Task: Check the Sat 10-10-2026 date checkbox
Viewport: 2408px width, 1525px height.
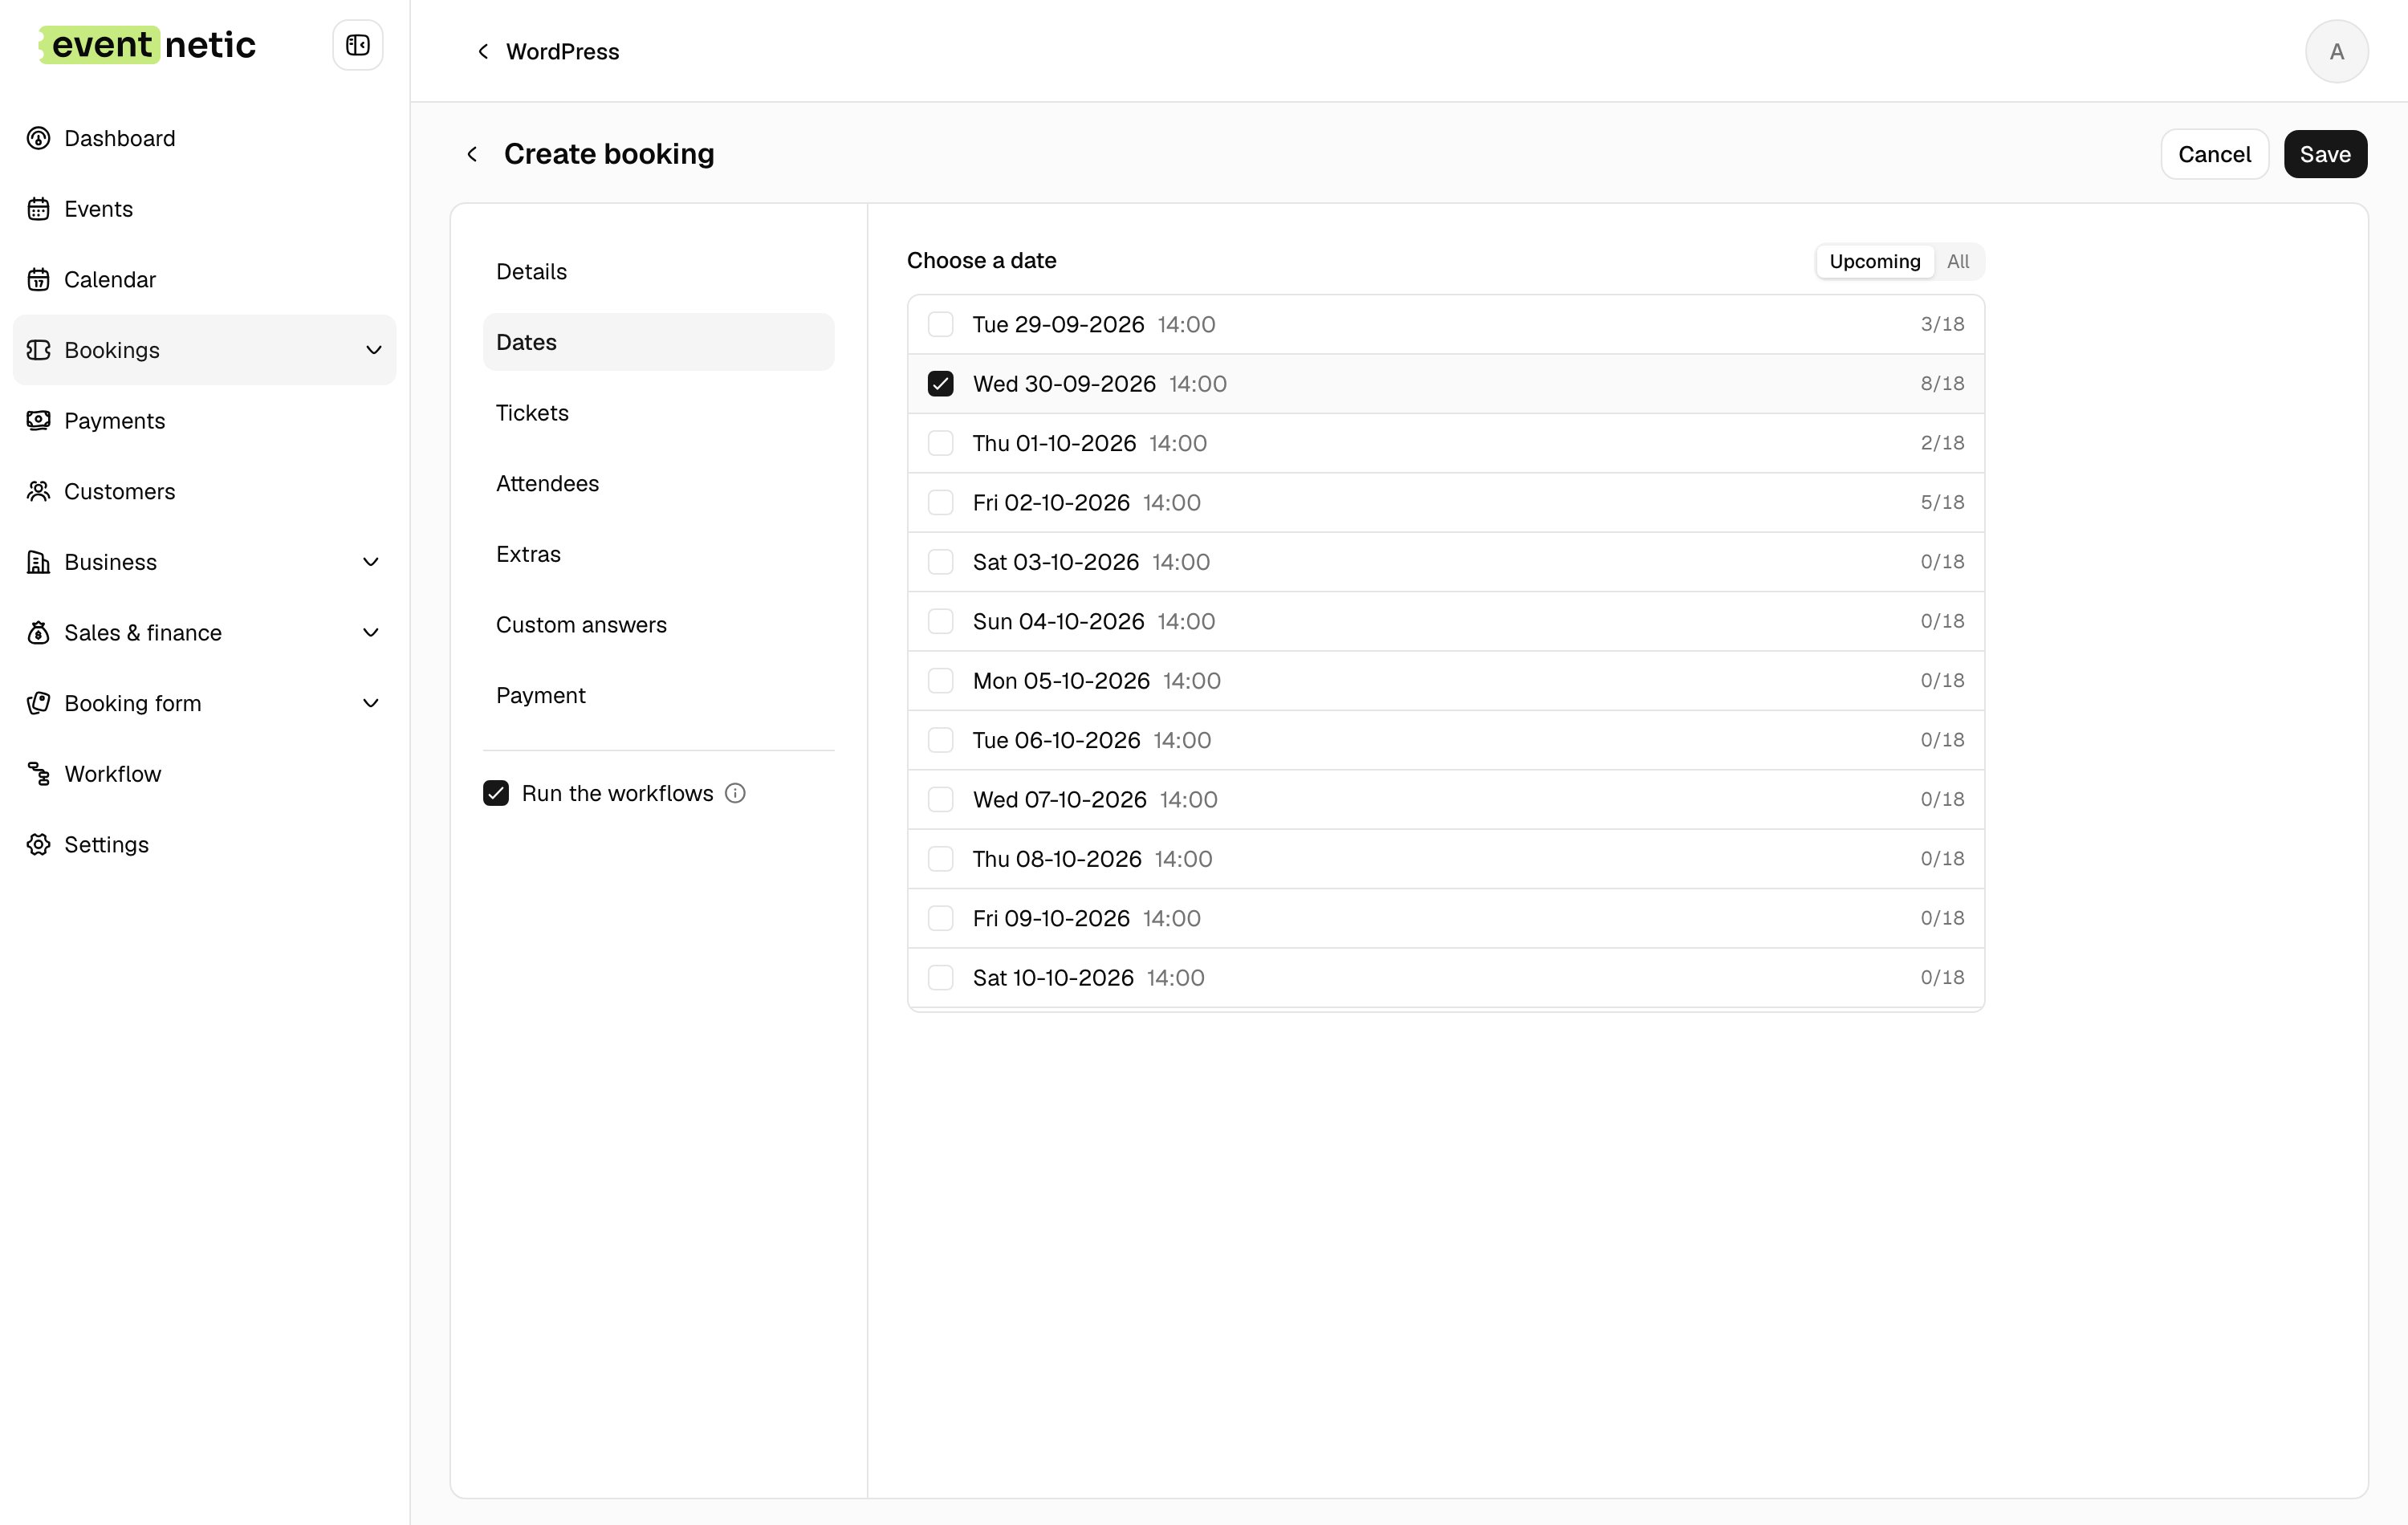Action: (940, 978)
